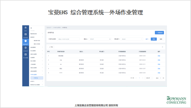Focus the go-to-page number box

pos(161,78)
